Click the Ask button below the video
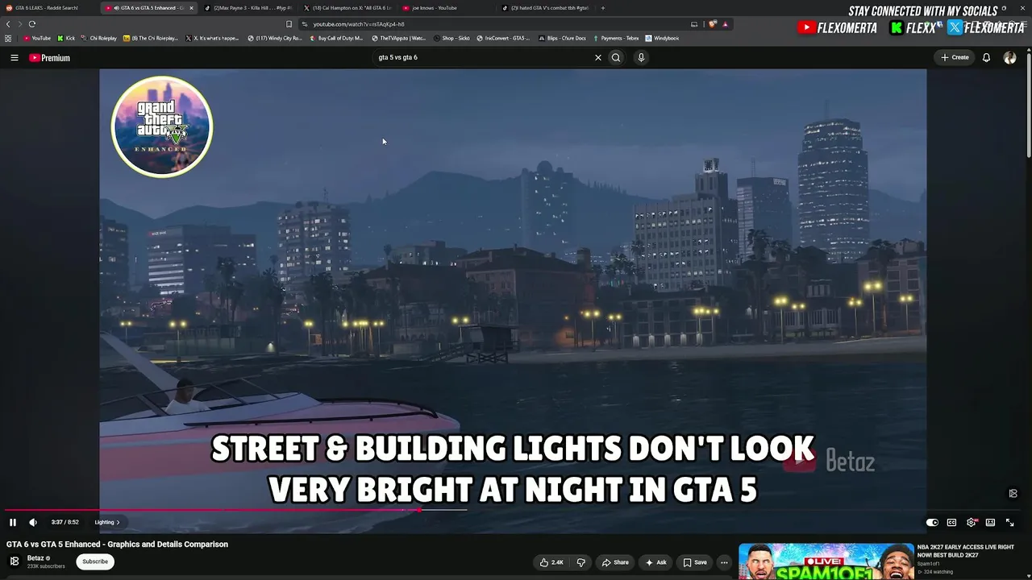This screenshot has height=580, width=1032. click(x=656, y=562)
